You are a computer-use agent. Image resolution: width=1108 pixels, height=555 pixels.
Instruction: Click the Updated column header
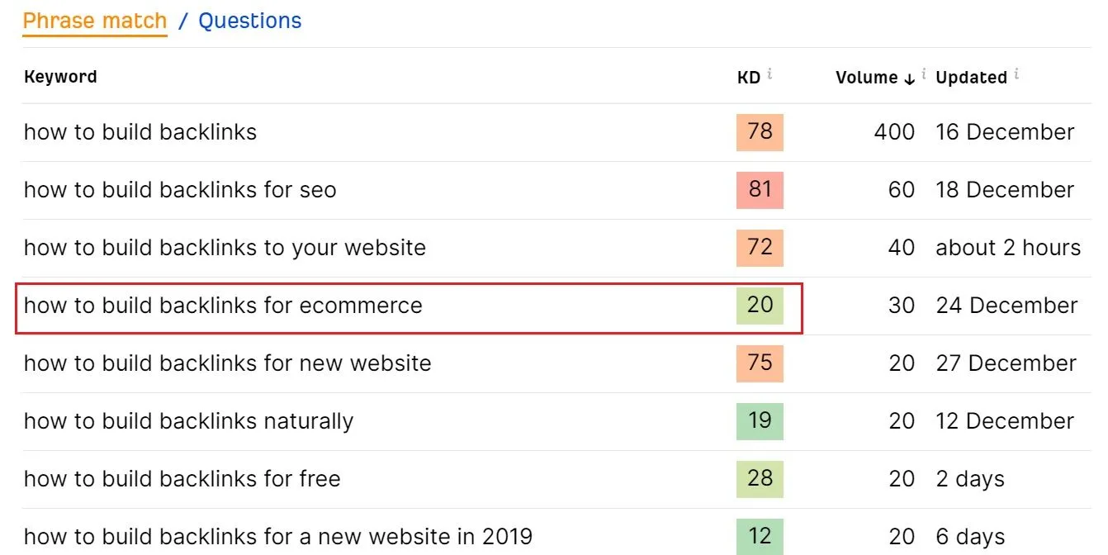972,76
